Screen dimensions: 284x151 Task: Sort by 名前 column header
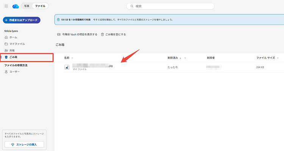(x=67, y=58)
